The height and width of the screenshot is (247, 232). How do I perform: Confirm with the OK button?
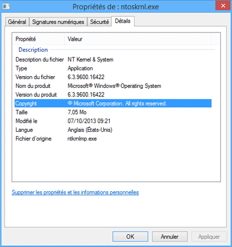(x=130, y=237)
